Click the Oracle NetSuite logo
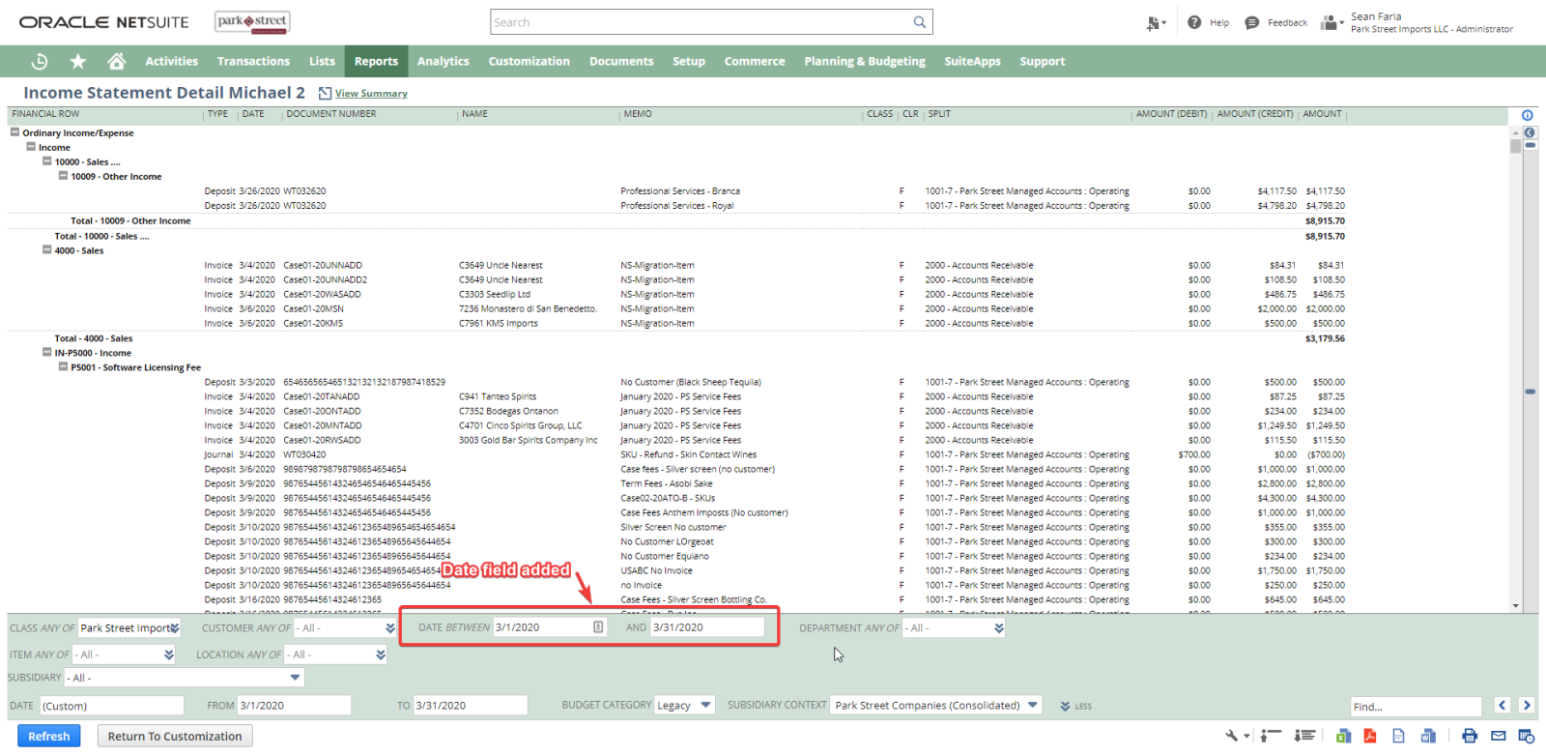The width and height of the screenshot is (1546, 755). pyautogui.click(x=104, y=22)
